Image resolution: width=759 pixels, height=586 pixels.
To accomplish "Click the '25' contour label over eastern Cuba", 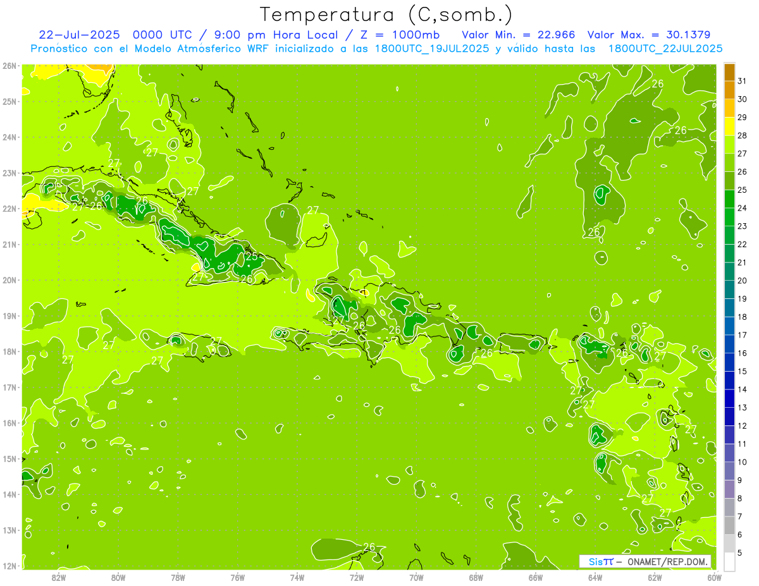I will [x=252, y=257].
